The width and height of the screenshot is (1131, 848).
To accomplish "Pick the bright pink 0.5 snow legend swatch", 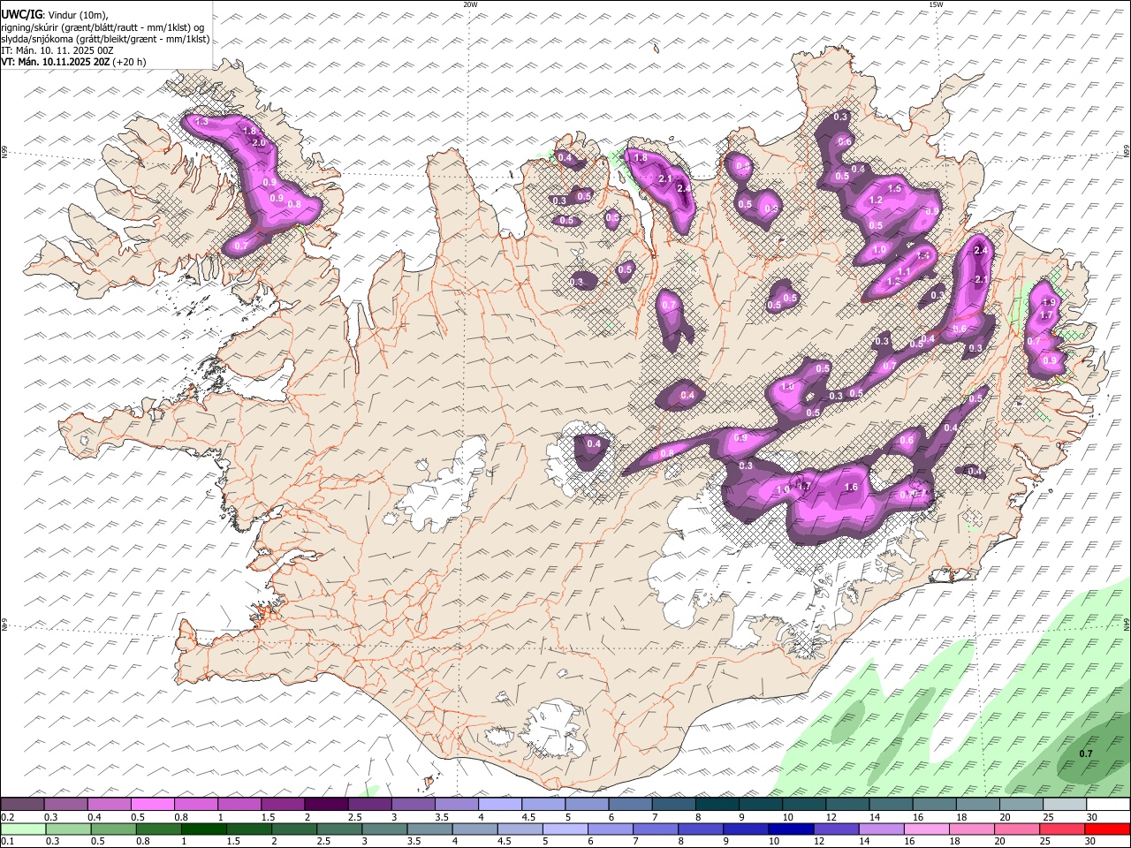I will coord(153,804).
